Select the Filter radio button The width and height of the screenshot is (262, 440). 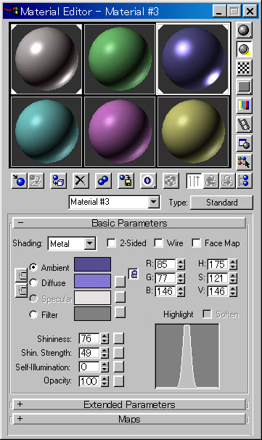click(33, 314)
